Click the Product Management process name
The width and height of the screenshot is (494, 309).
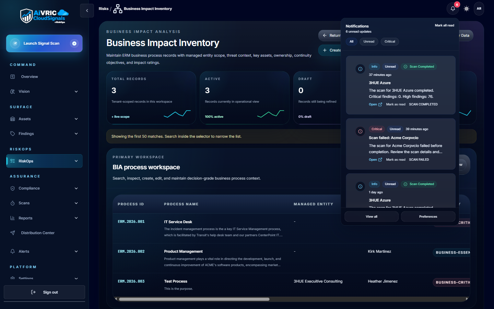click(183, 252)
